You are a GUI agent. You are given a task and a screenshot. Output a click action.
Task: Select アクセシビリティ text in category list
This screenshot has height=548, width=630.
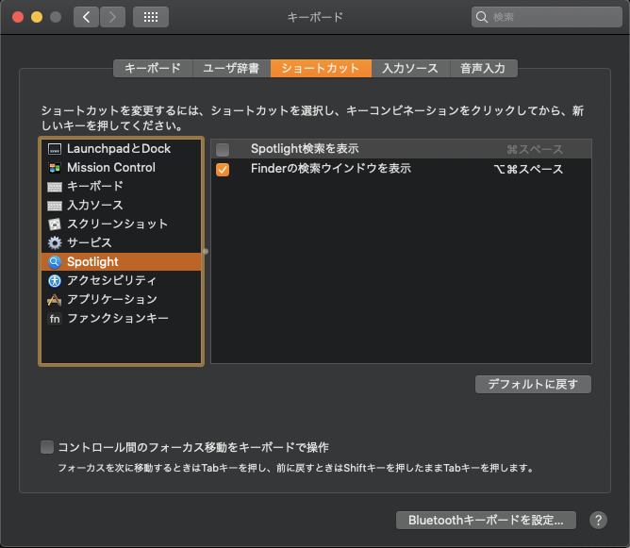[x=111, y=280]
